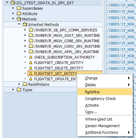Click the ZCL_ZTEST_ODATA_01_DPC_EXT open folder icon
This screenshot has width=136, height=138.
point(13,3)
